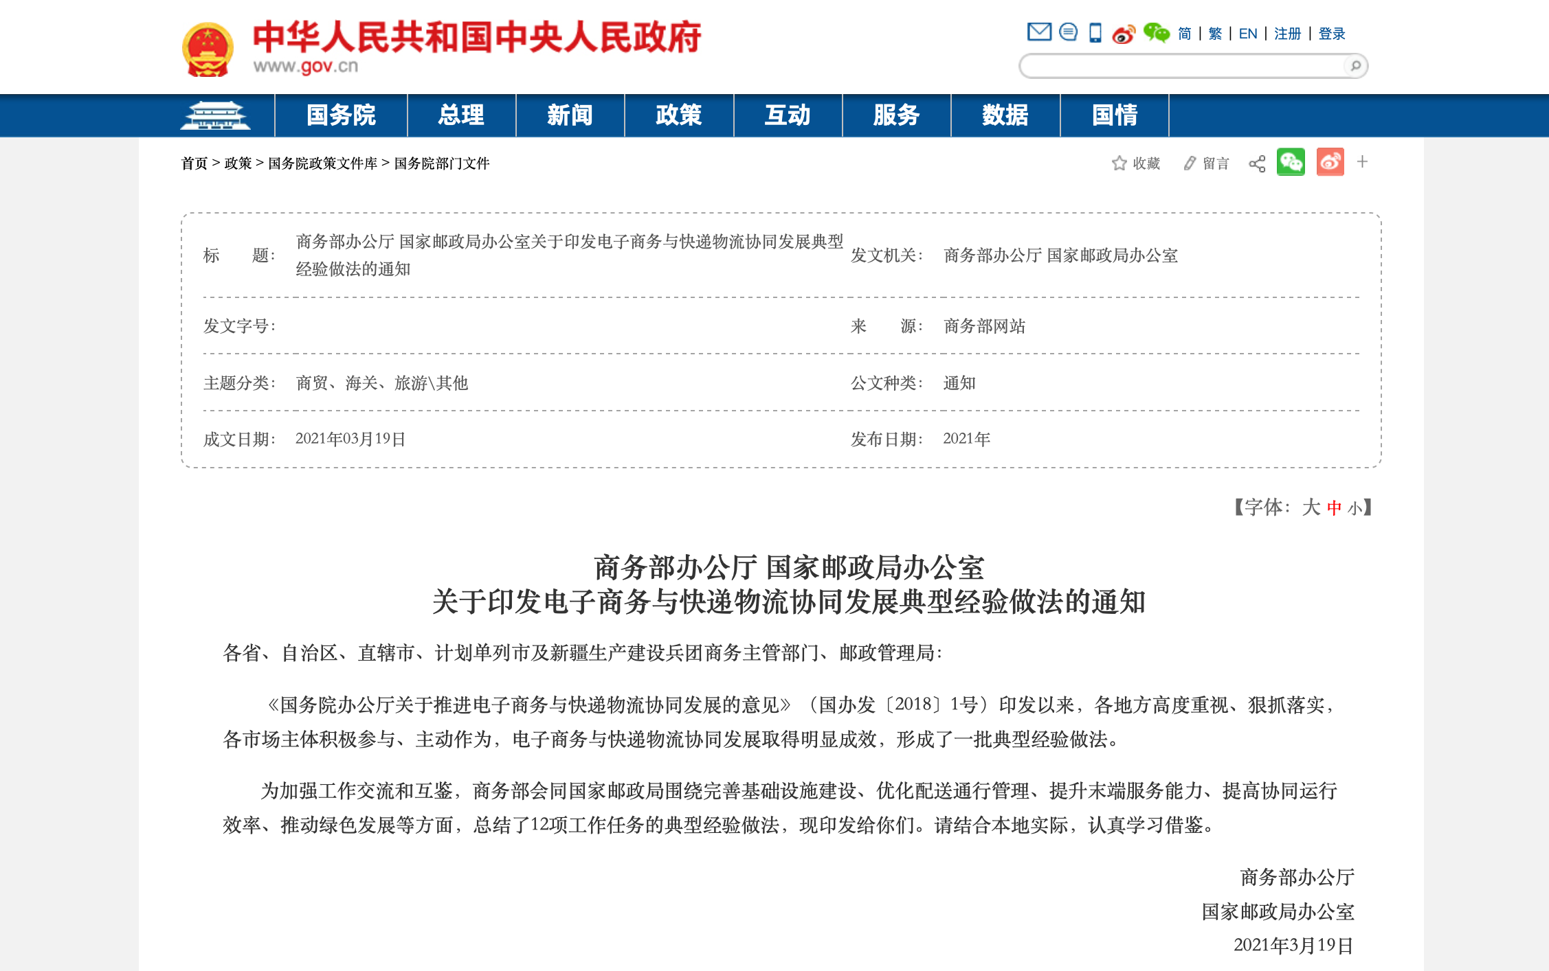
Task: Click the 留言 pencil icon
Action: coord(1190,163)
